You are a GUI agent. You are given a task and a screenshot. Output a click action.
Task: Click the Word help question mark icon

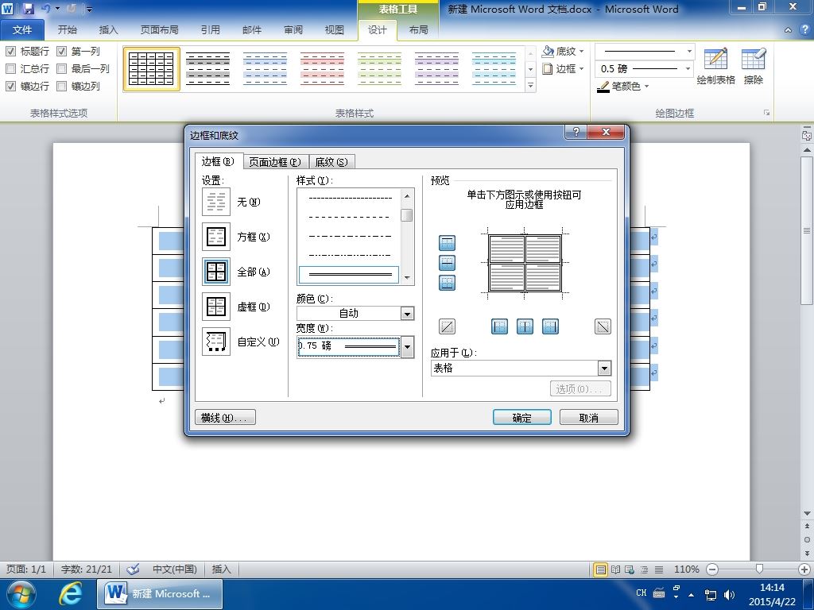coord(804,29)
